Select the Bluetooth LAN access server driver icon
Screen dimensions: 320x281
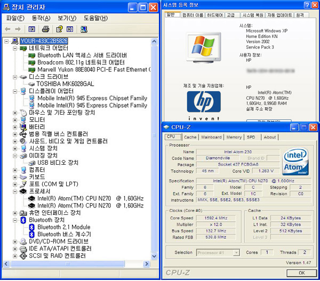(31, 55)
